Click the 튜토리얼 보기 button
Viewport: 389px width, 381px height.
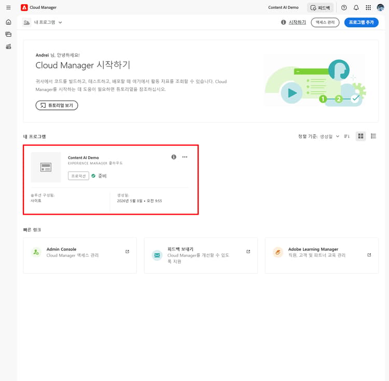(x=57, y=105)
